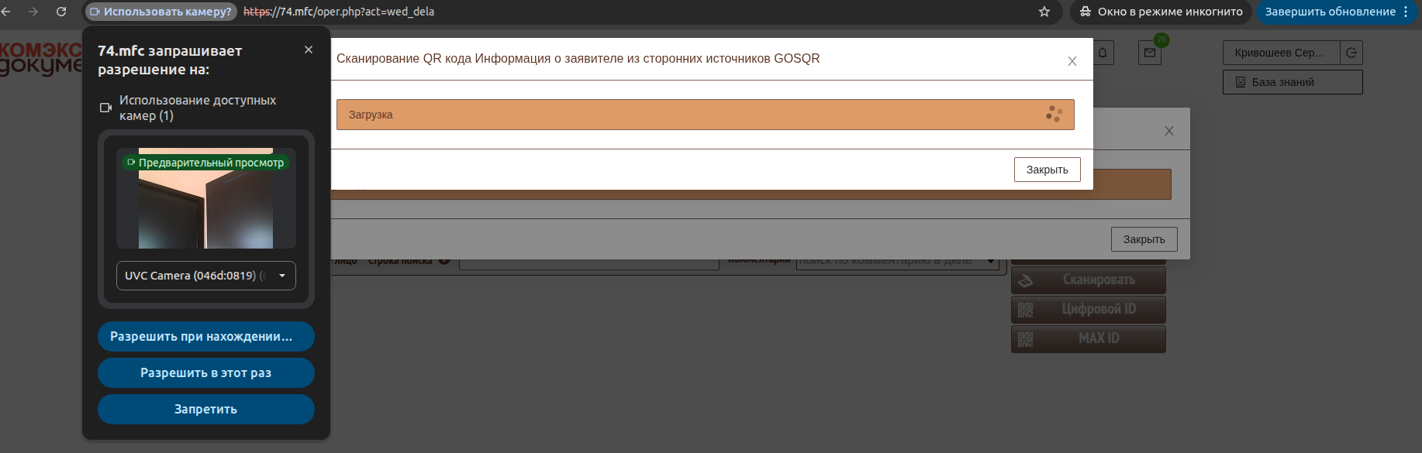Bookmark this page with the star icon
The image size is (1422, 453).
pyautogui.click(x=1044, y=12)
